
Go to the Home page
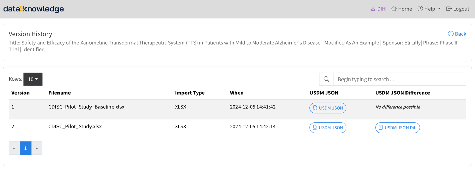[401, 9]
